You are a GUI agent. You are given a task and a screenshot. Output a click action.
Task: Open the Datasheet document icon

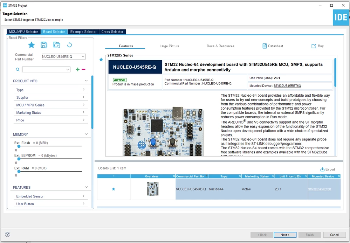(x=265, y=46)
